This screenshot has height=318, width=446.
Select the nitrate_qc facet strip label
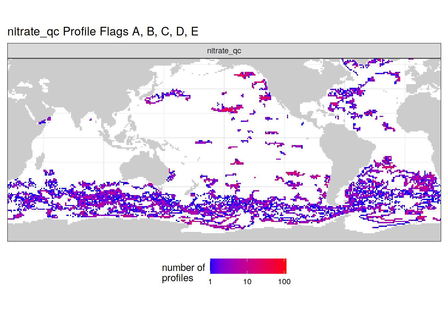pos(224,51)
